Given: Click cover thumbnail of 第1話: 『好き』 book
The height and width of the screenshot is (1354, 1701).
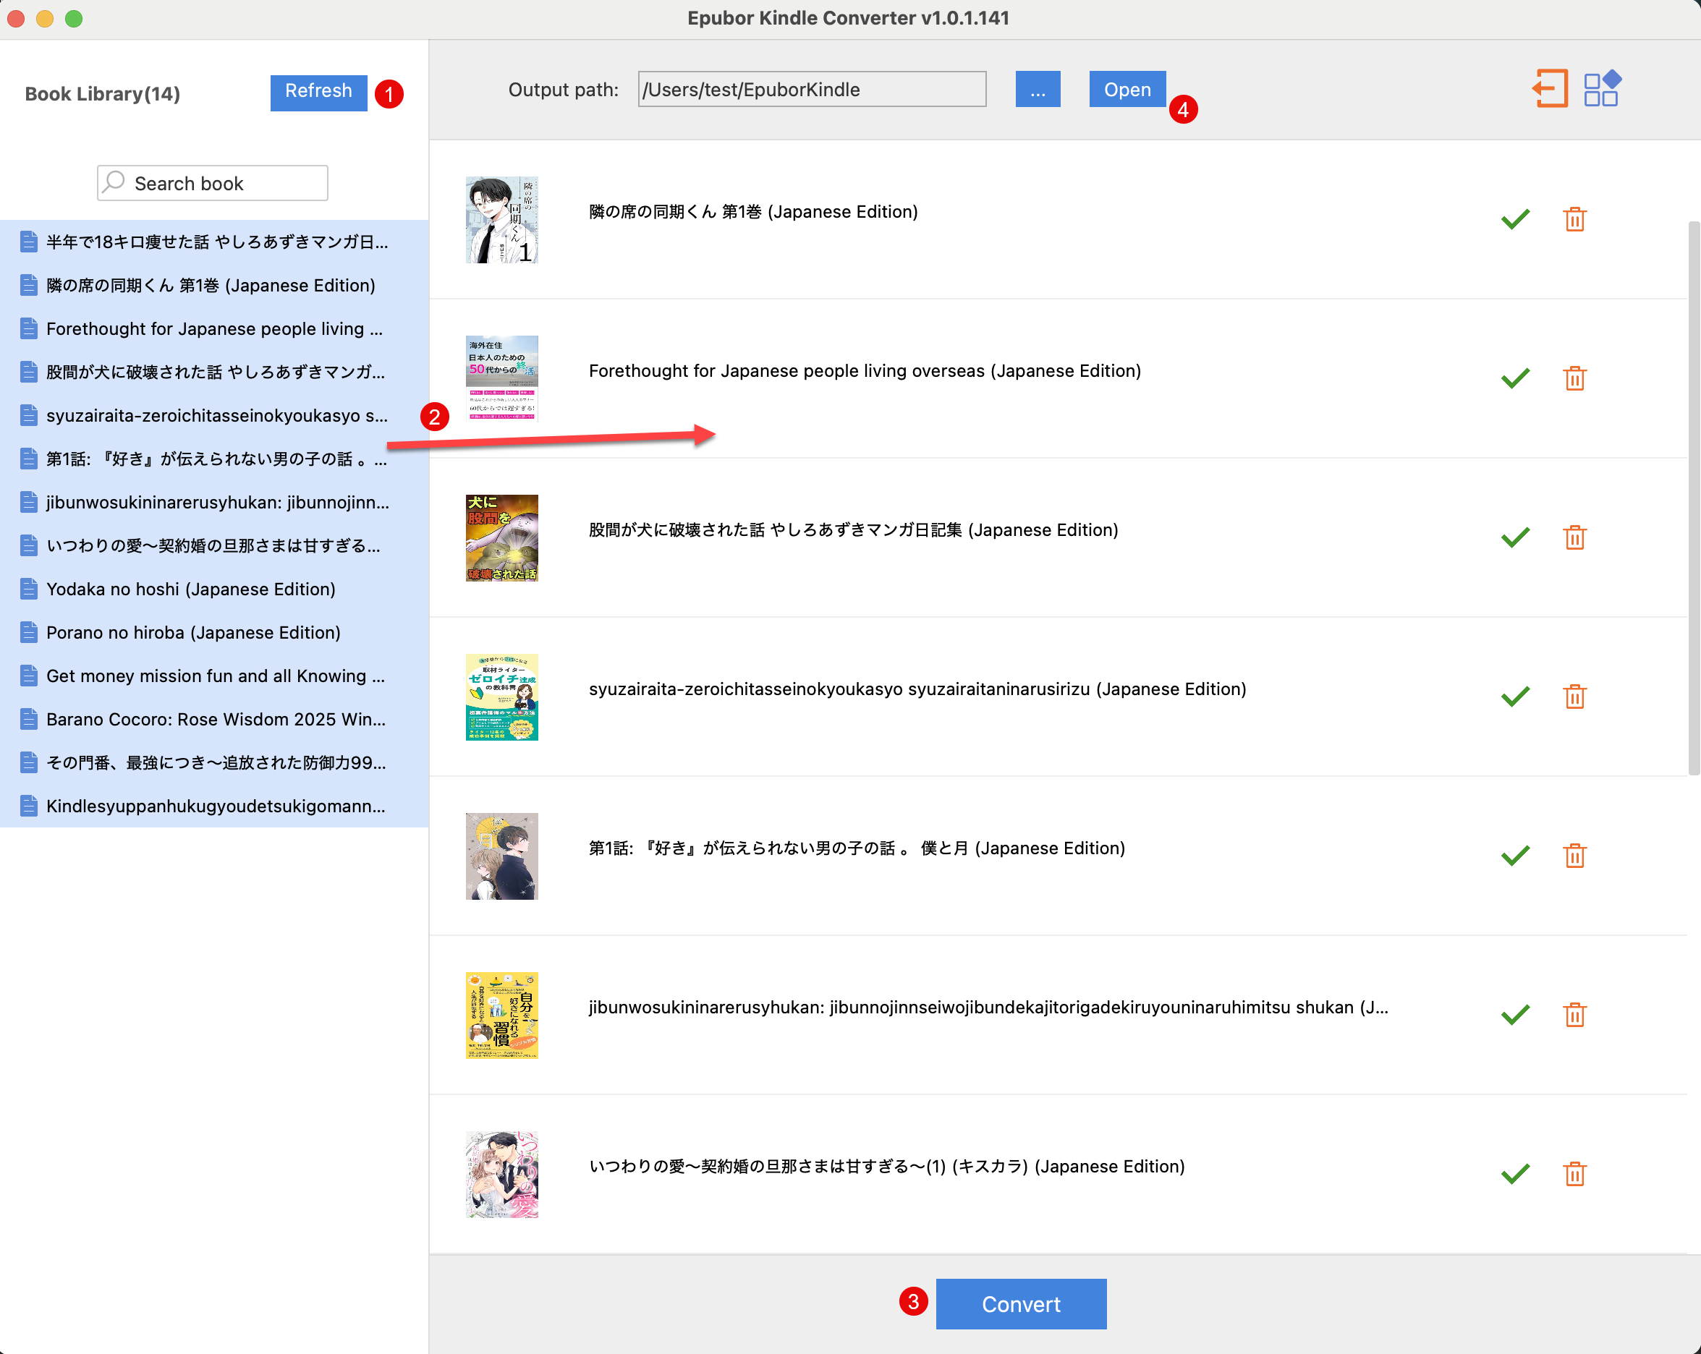Looking at the screenshot, I should tap(502, 856).
